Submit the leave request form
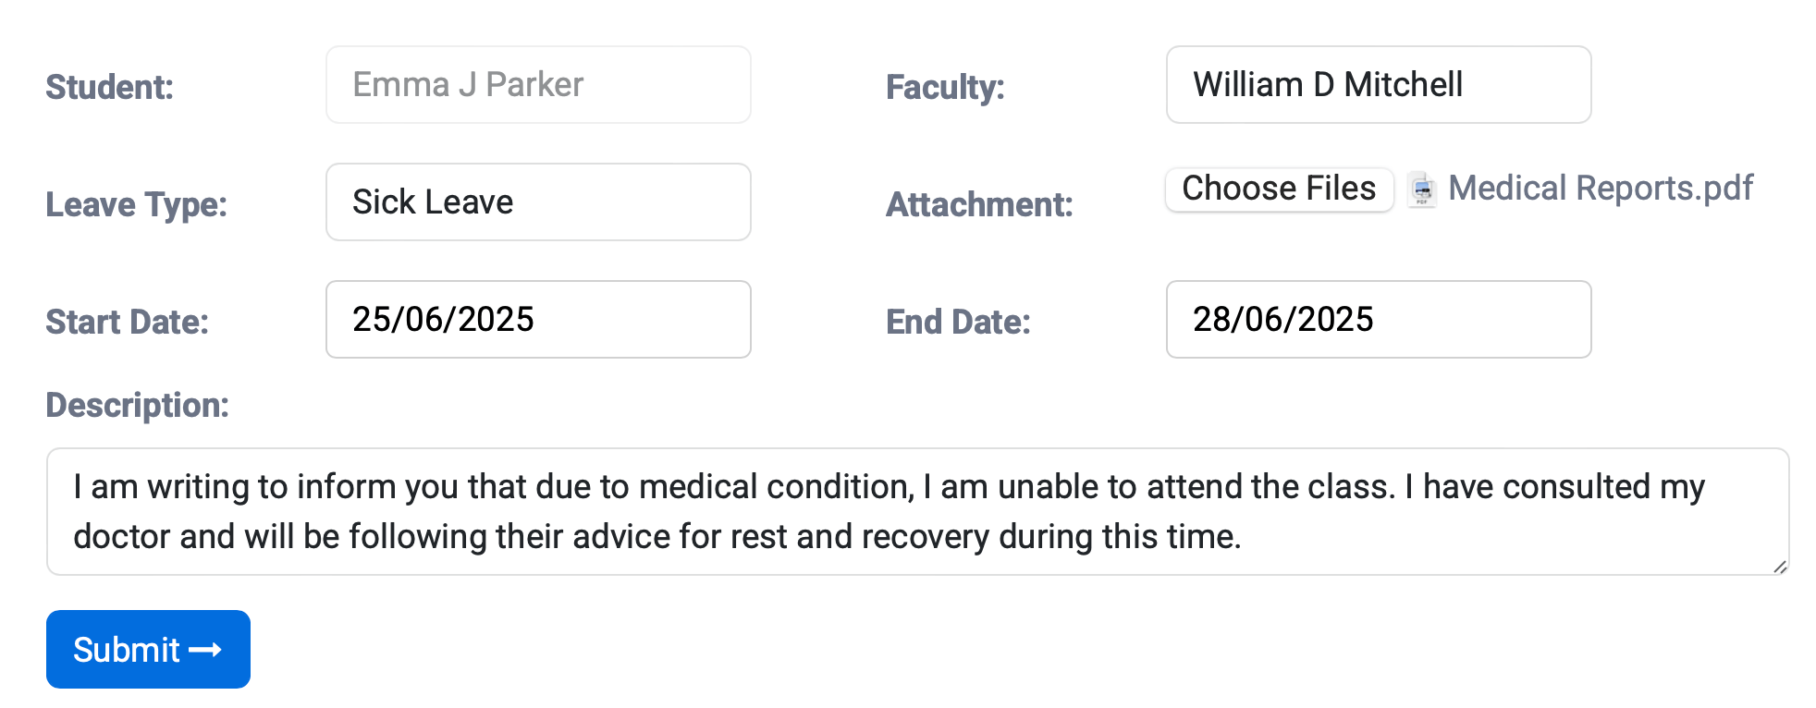The width and height of the screenshot is (1816, 708). 148,650
